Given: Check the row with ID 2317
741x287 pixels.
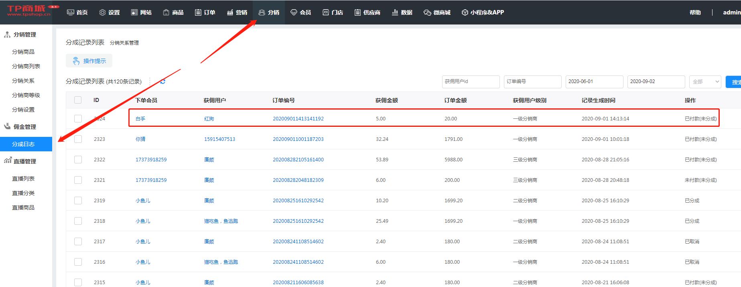Looking at the screenshot, I should 78,241.
